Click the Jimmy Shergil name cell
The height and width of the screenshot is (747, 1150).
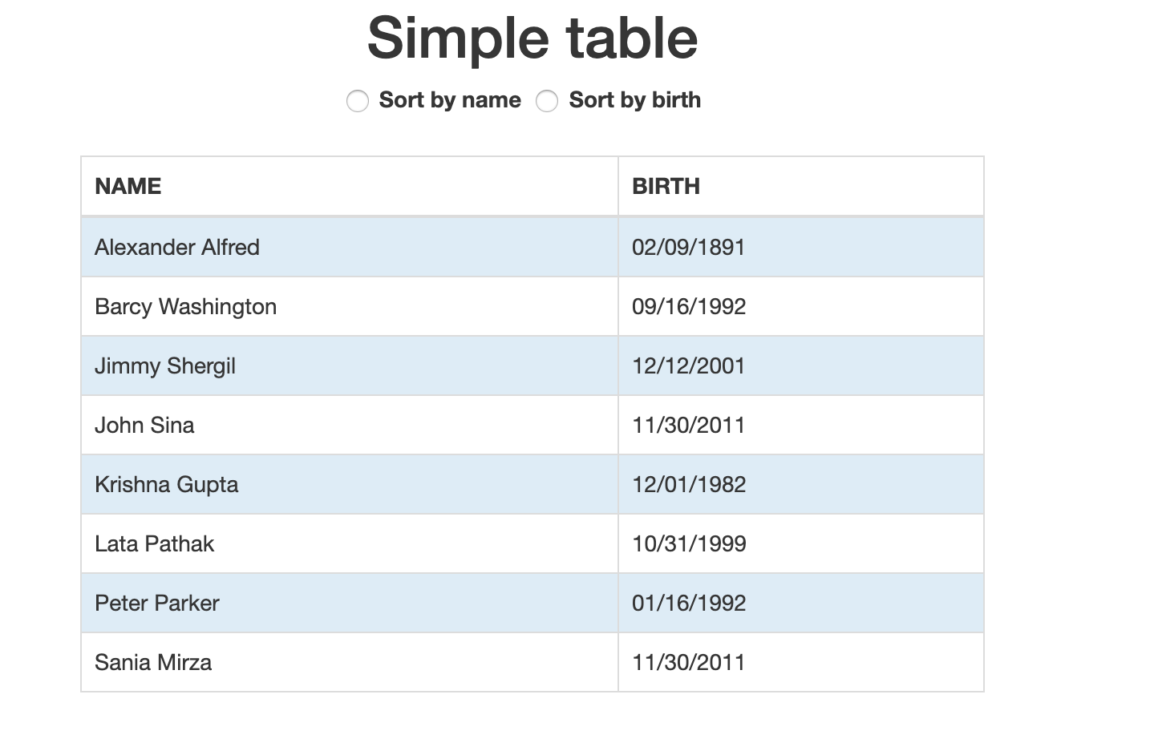coord(165,365)
